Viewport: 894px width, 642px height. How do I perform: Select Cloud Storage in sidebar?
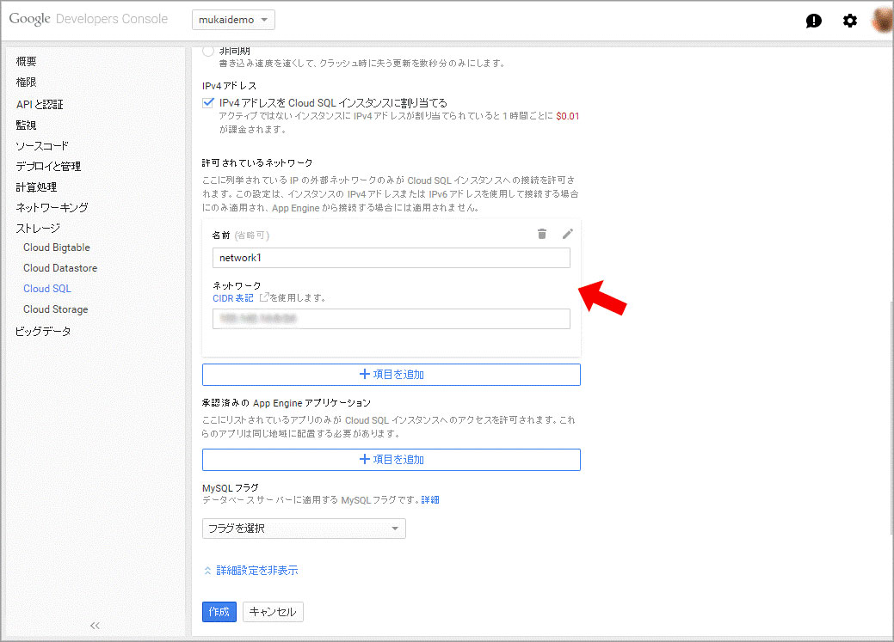55,309
